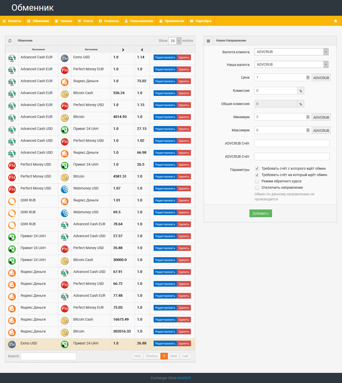Click the home icon in orange navbar
Viewport: 342px width, 383px height.
point(335,21)
